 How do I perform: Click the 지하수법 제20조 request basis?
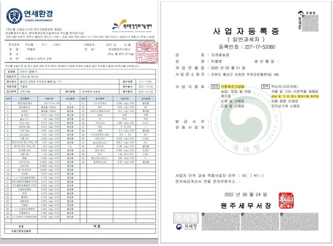pyautogui.click(x=29, y=77)
